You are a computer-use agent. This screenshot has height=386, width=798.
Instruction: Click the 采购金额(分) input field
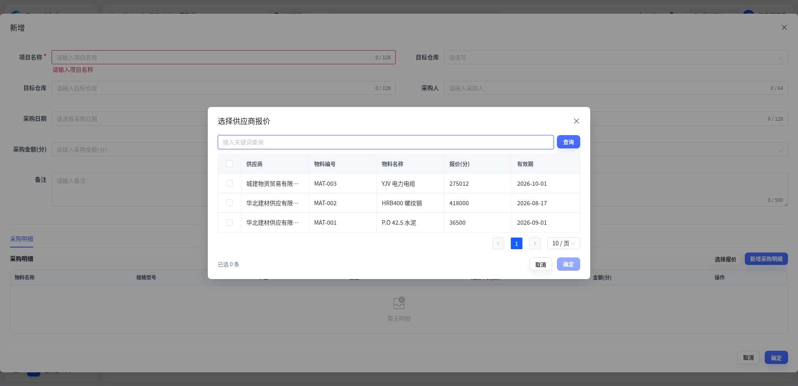(130, 150)
